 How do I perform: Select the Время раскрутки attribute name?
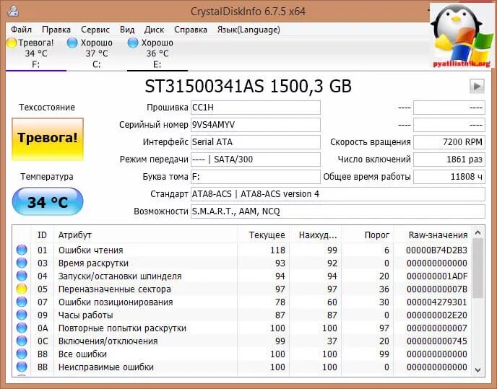tap(93, 263)
